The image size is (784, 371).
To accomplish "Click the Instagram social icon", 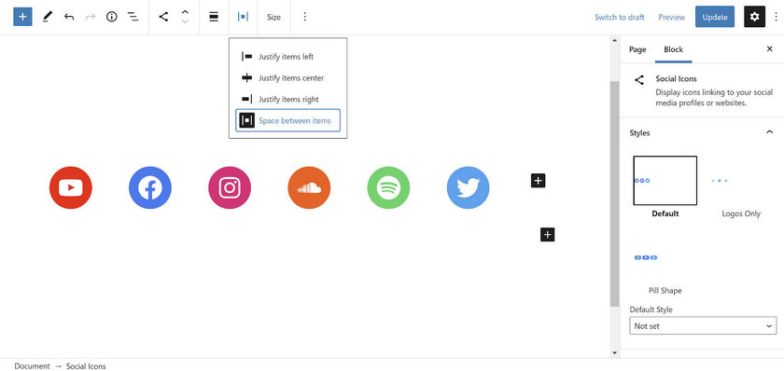I will pos(230,187).
